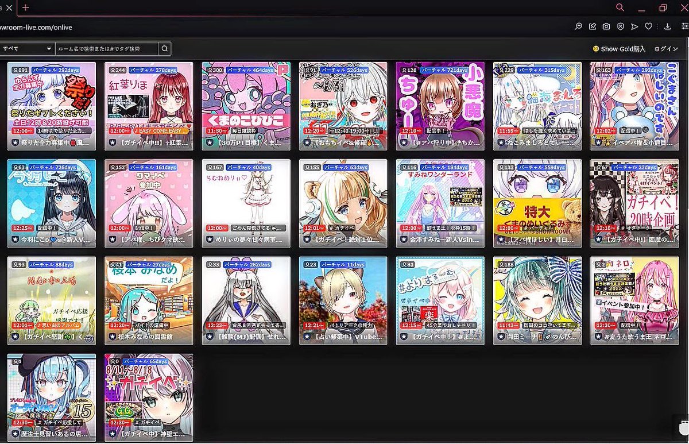Bookmark page with the heart icon
The image size is (689, 444).
coord(648,26)
